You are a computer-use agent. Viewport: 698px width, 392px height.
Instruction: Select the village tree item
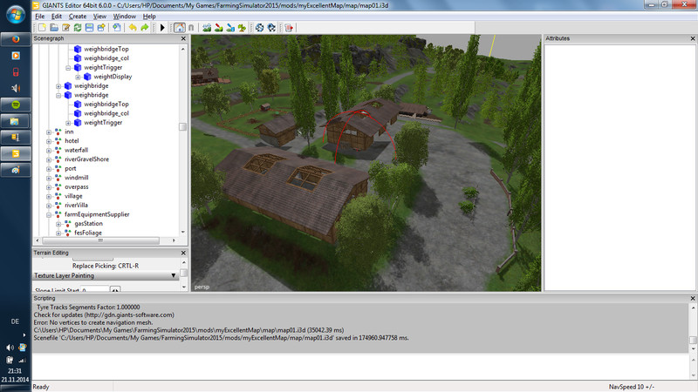point(73,196)
